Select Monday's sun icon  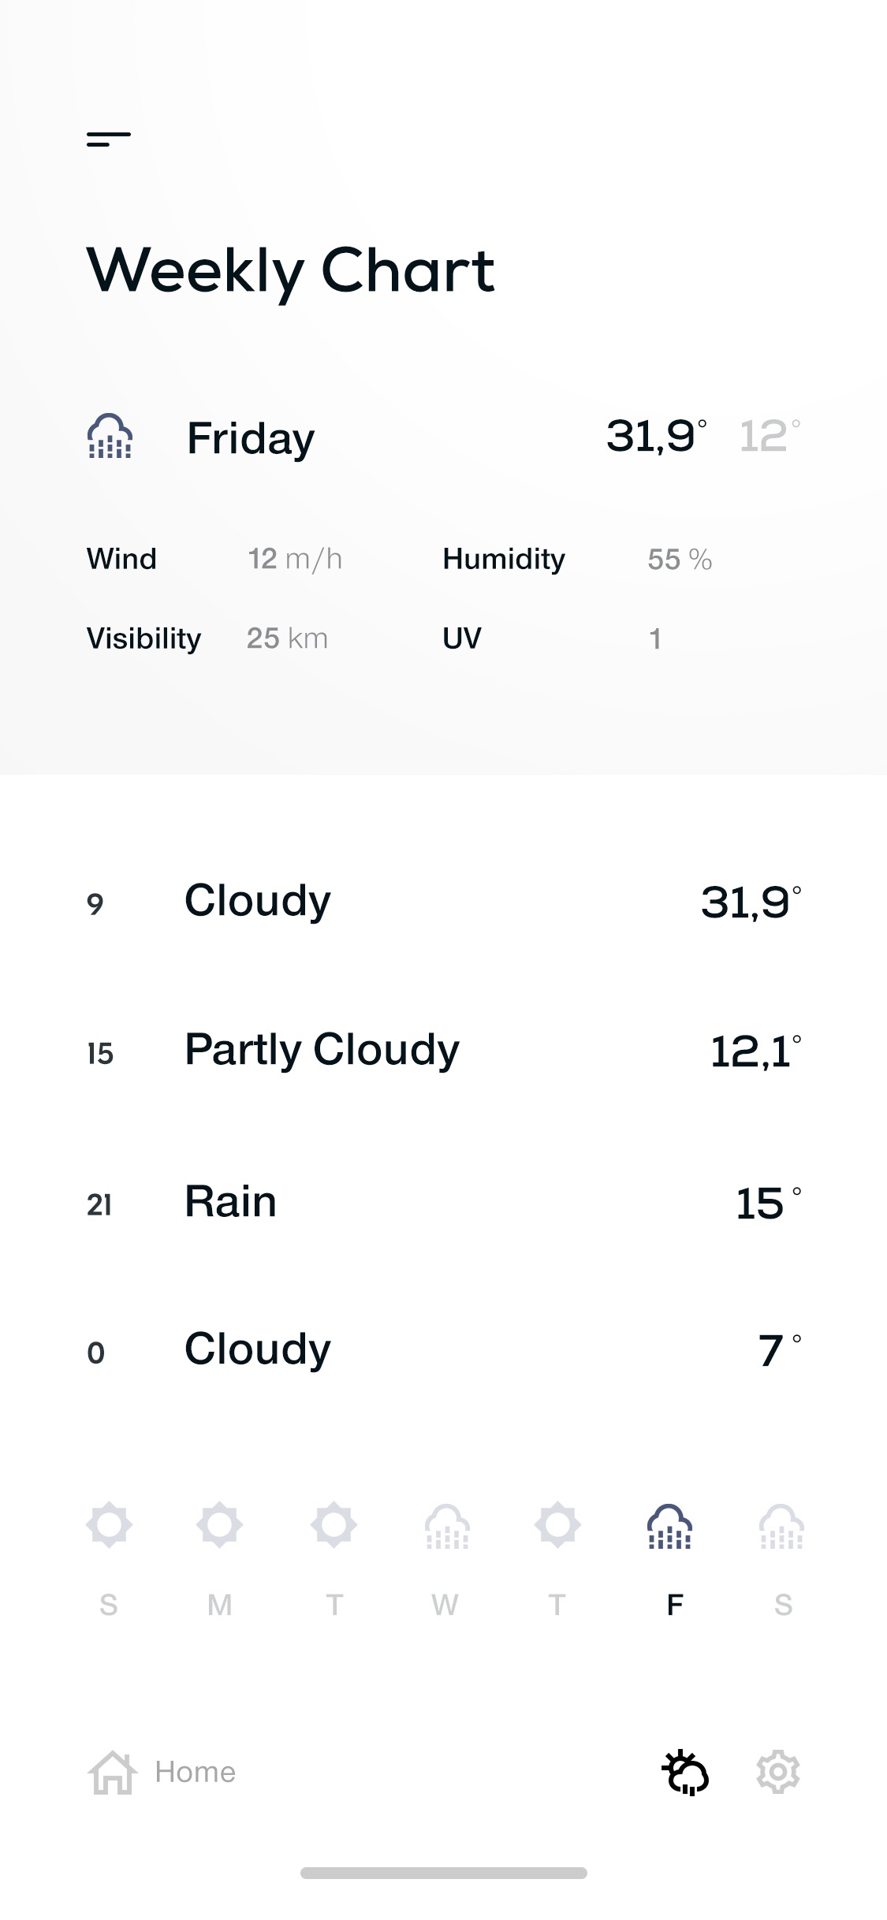[x=219, y=1524]
